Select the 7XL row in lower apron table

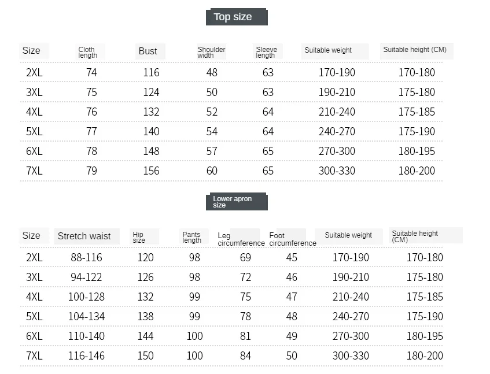231,356
